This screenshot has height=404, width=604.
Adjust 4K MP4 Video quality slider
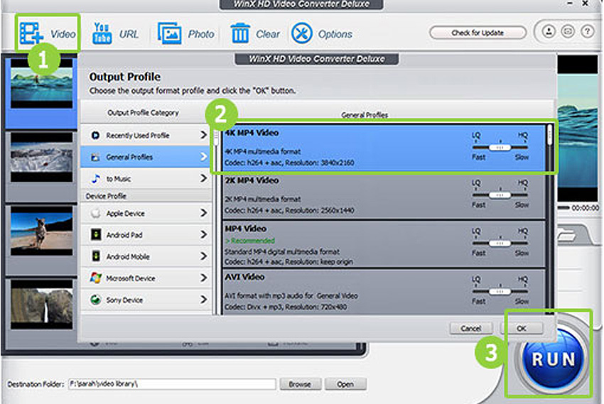[x=500, y=148]
